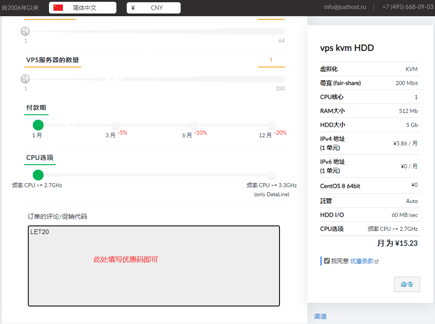
Task: Choose CPU frequency >= 3.3GHz option
Action: [271, 175]
